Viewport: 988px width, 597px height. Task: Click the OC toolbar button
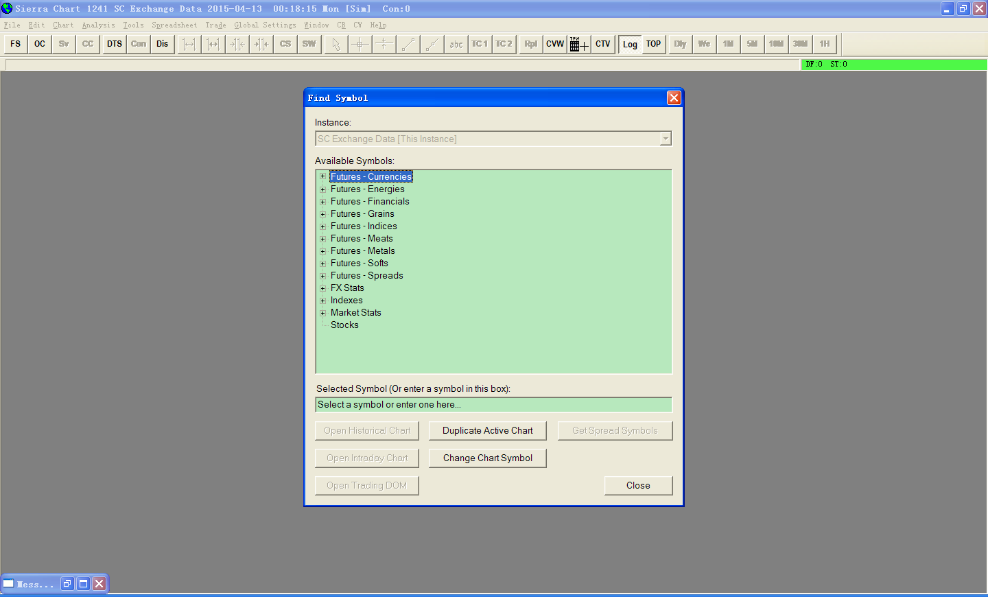click(x=40, y=44)
